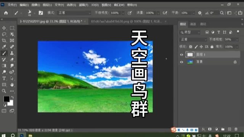244x137 pixels.
Task: Toggle Quick Mask mode
Action: (x=4, y=111)
